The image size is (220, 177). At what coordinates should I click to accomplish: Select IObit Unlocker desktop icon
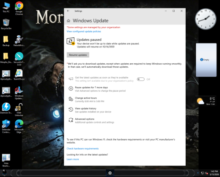(x=19, y=110)
